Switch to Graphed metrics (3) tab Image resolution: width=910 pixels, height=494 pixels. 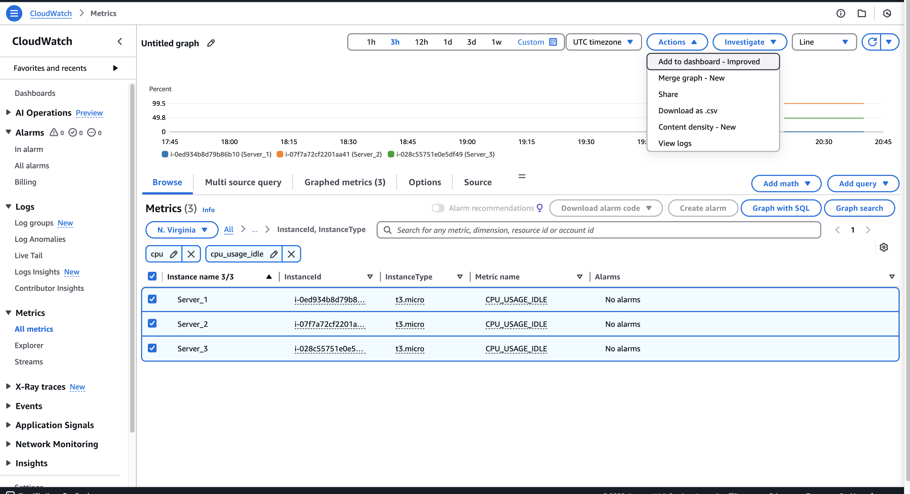click(345, 182)
